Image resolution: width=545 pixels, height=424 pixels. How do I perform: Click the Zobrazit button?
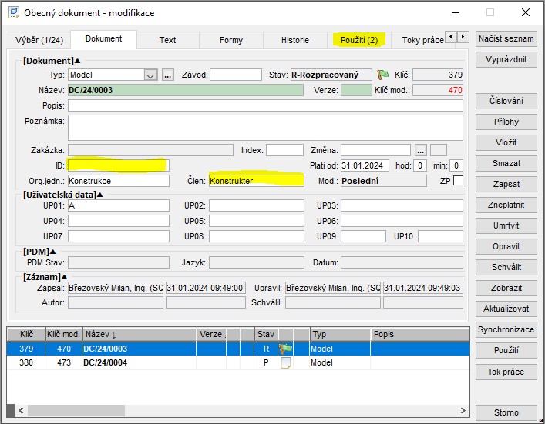pyautogui.click(x=506, y=288)
